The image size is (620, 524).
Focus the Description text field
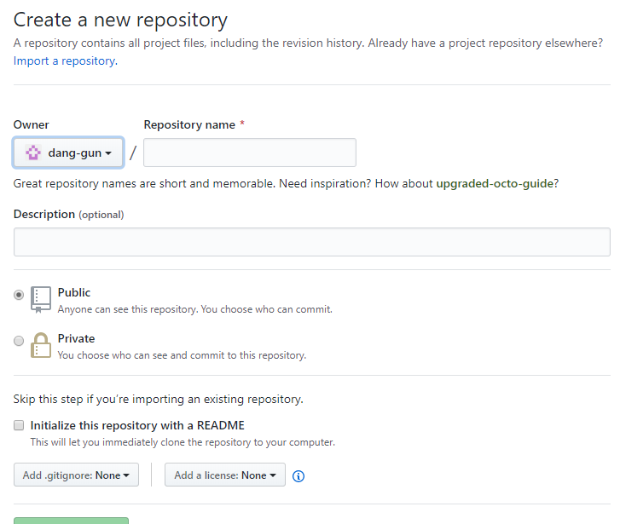[x=312, y=242]
